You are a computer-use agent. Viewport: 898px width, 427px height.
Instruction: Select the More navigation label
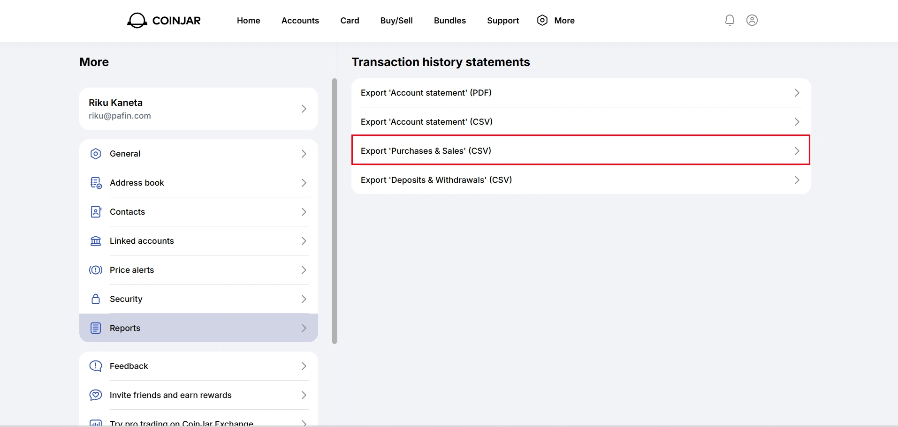[564, 21]
